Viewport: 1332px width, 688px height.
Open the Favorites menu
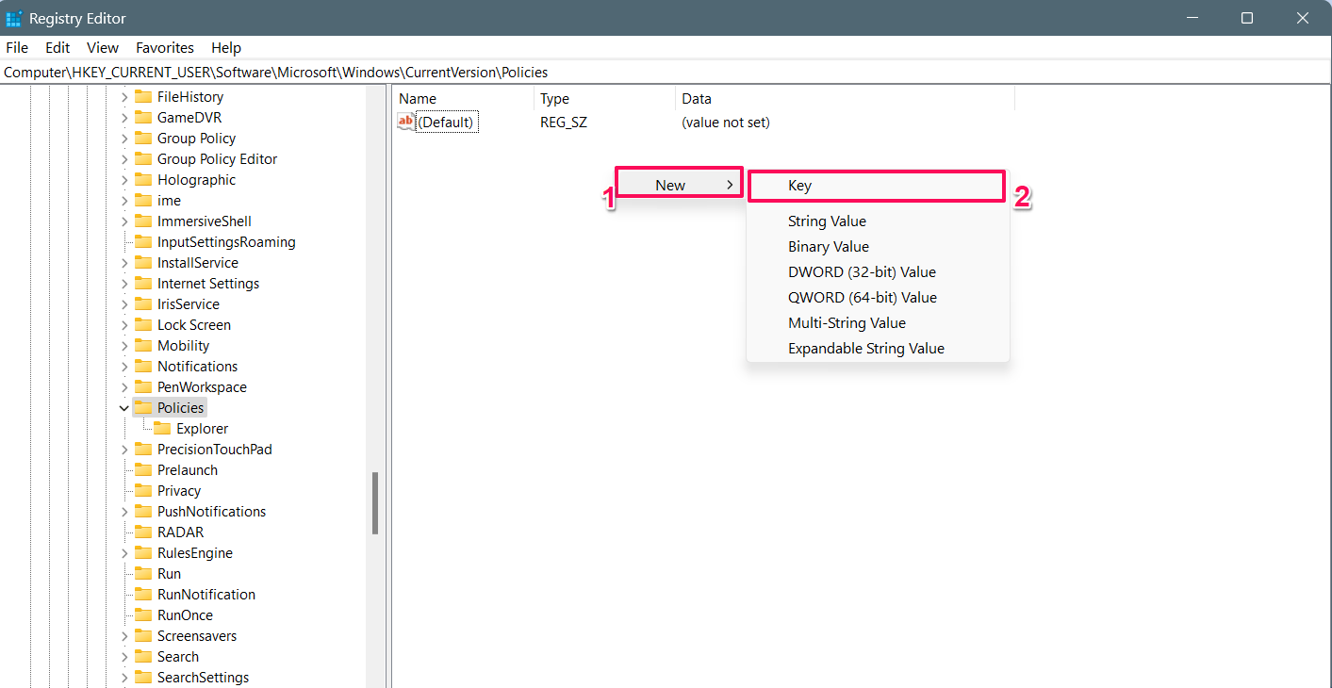pos(165,47)
